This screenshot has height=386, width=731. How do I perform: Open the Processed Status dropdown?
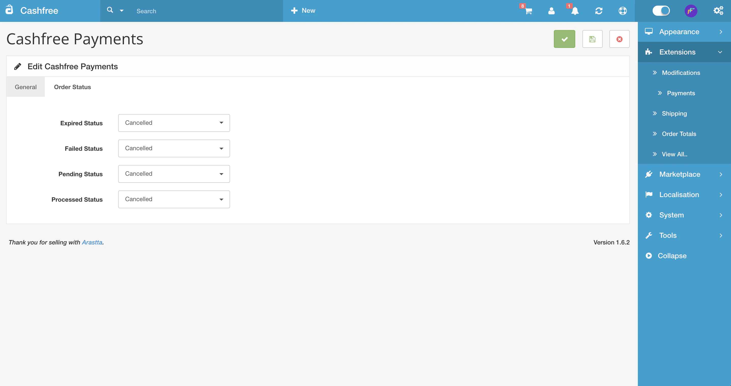pos(174,199)
